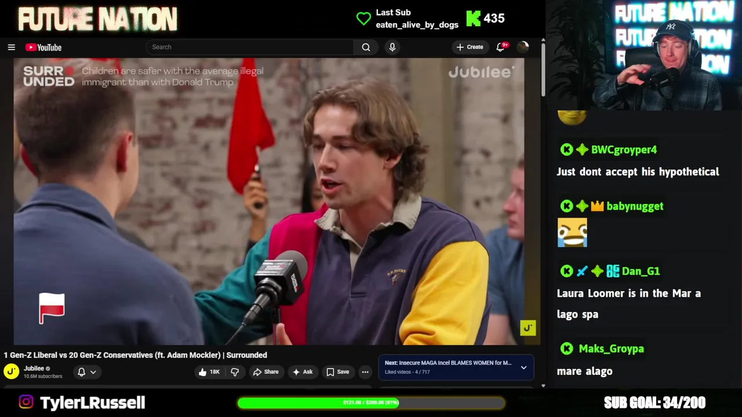Click babynugget's crown badge

[597, 206]
